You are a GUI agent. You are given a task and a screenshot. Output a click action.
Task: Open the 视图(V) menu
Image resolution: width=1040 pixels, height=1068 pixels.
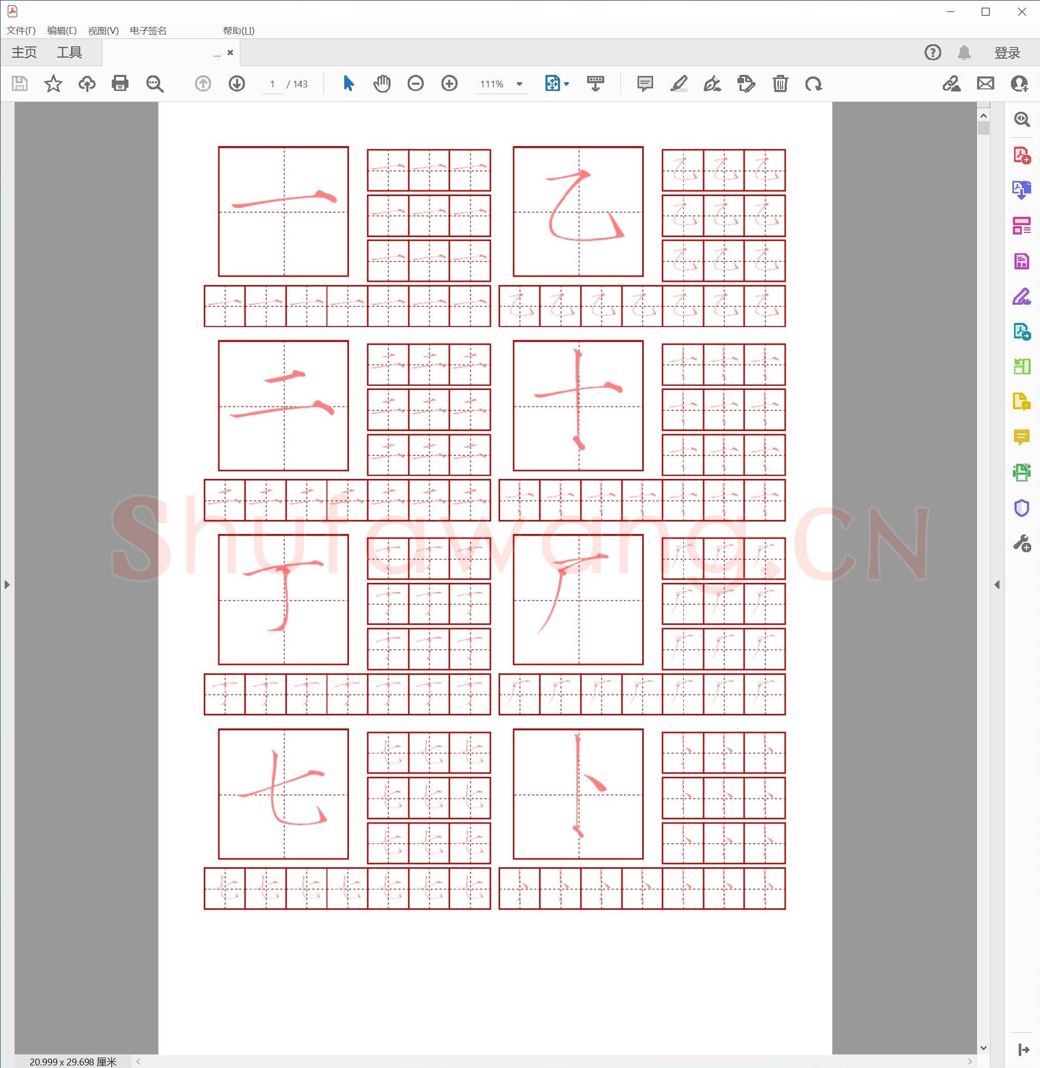click(103, 31)
